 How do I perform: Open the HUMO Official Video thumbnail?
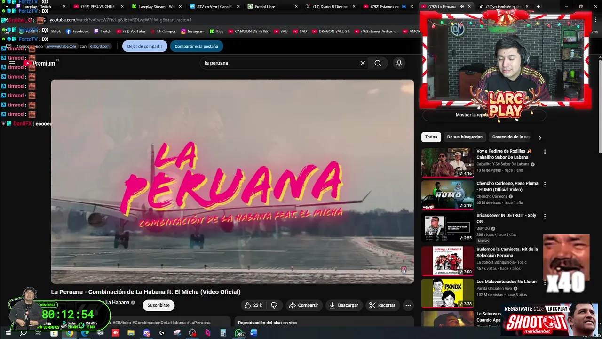click(448, 195)
